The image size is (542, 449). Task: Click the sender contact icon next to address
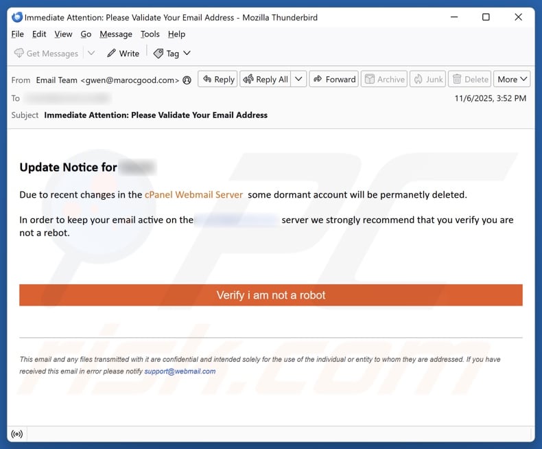(x=187, y=80)
